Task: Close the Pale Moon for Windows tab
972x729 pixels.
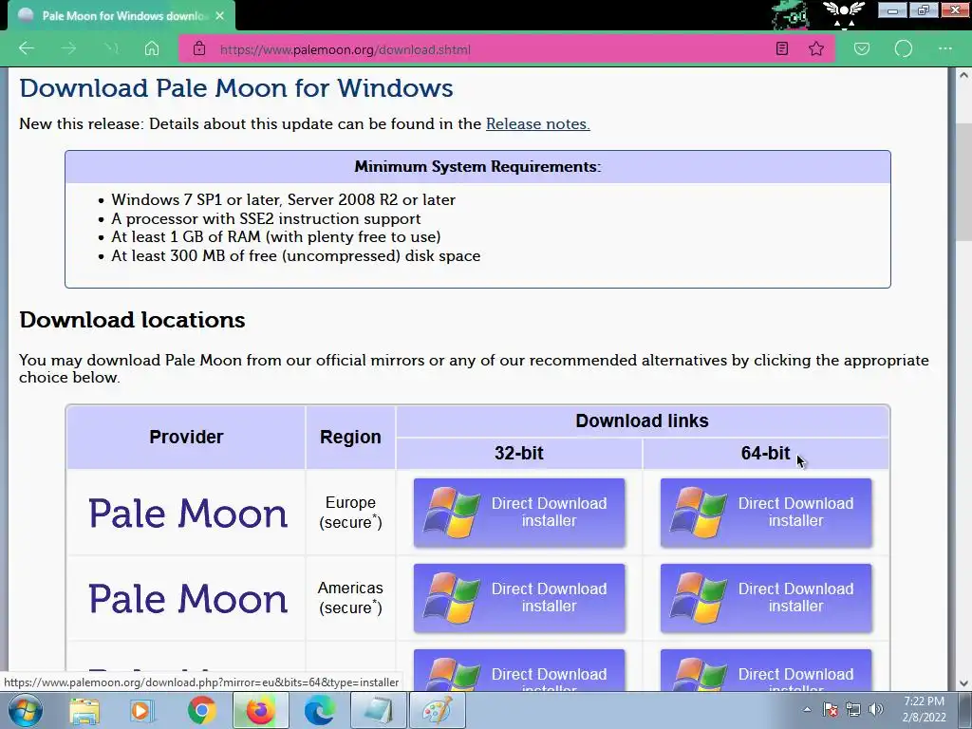Action: 219,16
